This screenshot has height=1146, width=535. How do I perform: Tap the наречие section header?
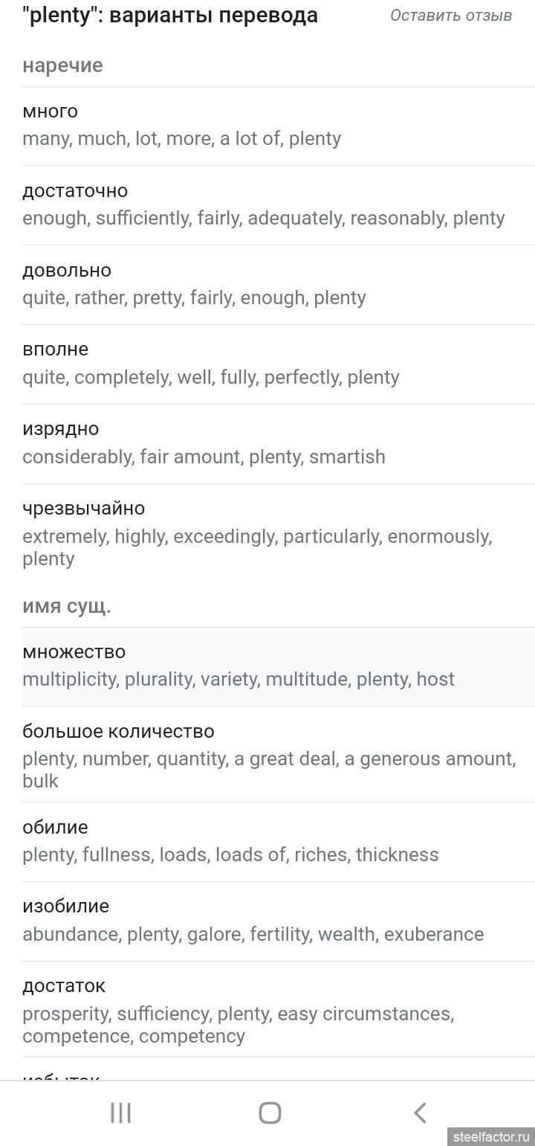pos(63,65)
